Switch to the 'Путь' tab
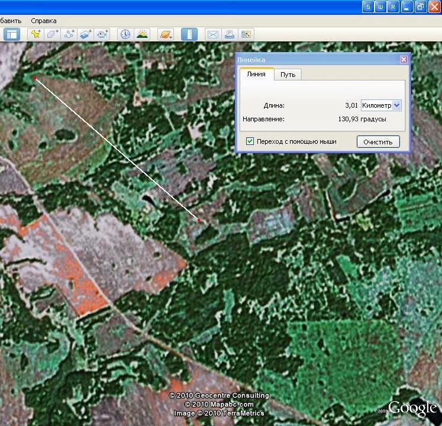Image resolution: width=442 pixels, height=426 pixels. 288,75
